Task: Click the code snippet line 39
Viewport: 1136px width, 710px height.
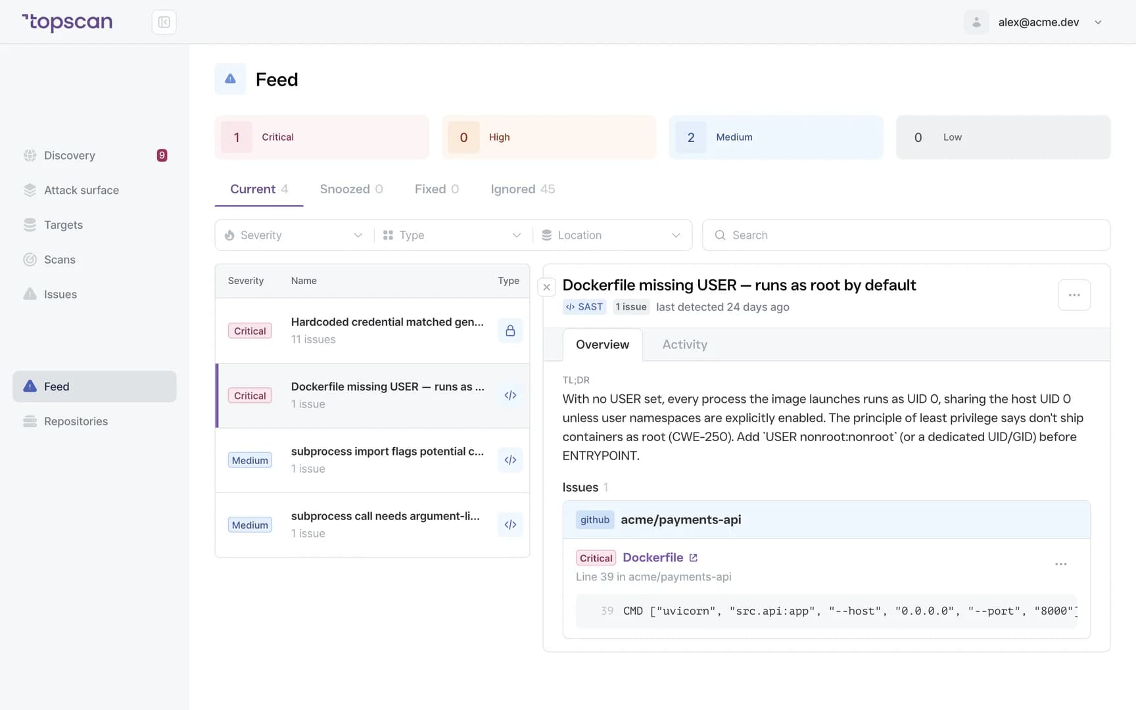Action: click(x=826, y=611)
